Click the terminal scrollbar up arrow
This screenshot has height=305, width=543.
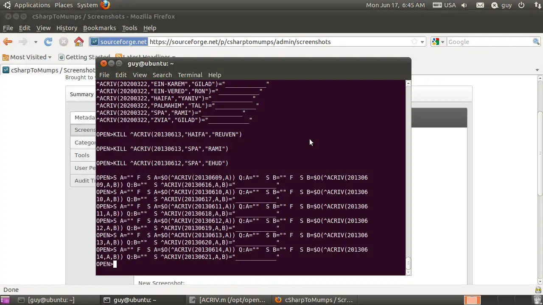pyautogui.click(x=408, y=83)
